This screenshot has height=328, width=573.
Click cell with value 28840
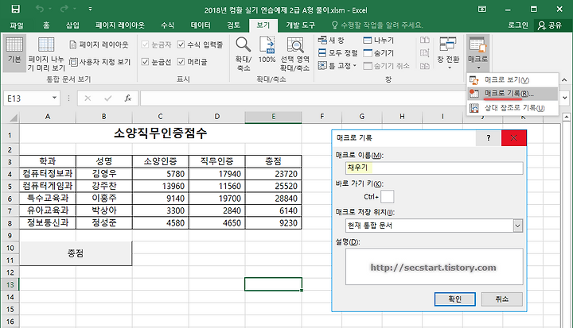[273, 199]
